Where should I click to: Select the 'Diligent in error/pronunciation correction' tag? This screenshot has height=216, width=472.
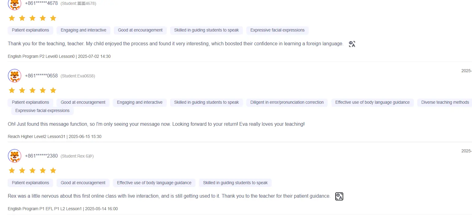(x=287, y=102)
